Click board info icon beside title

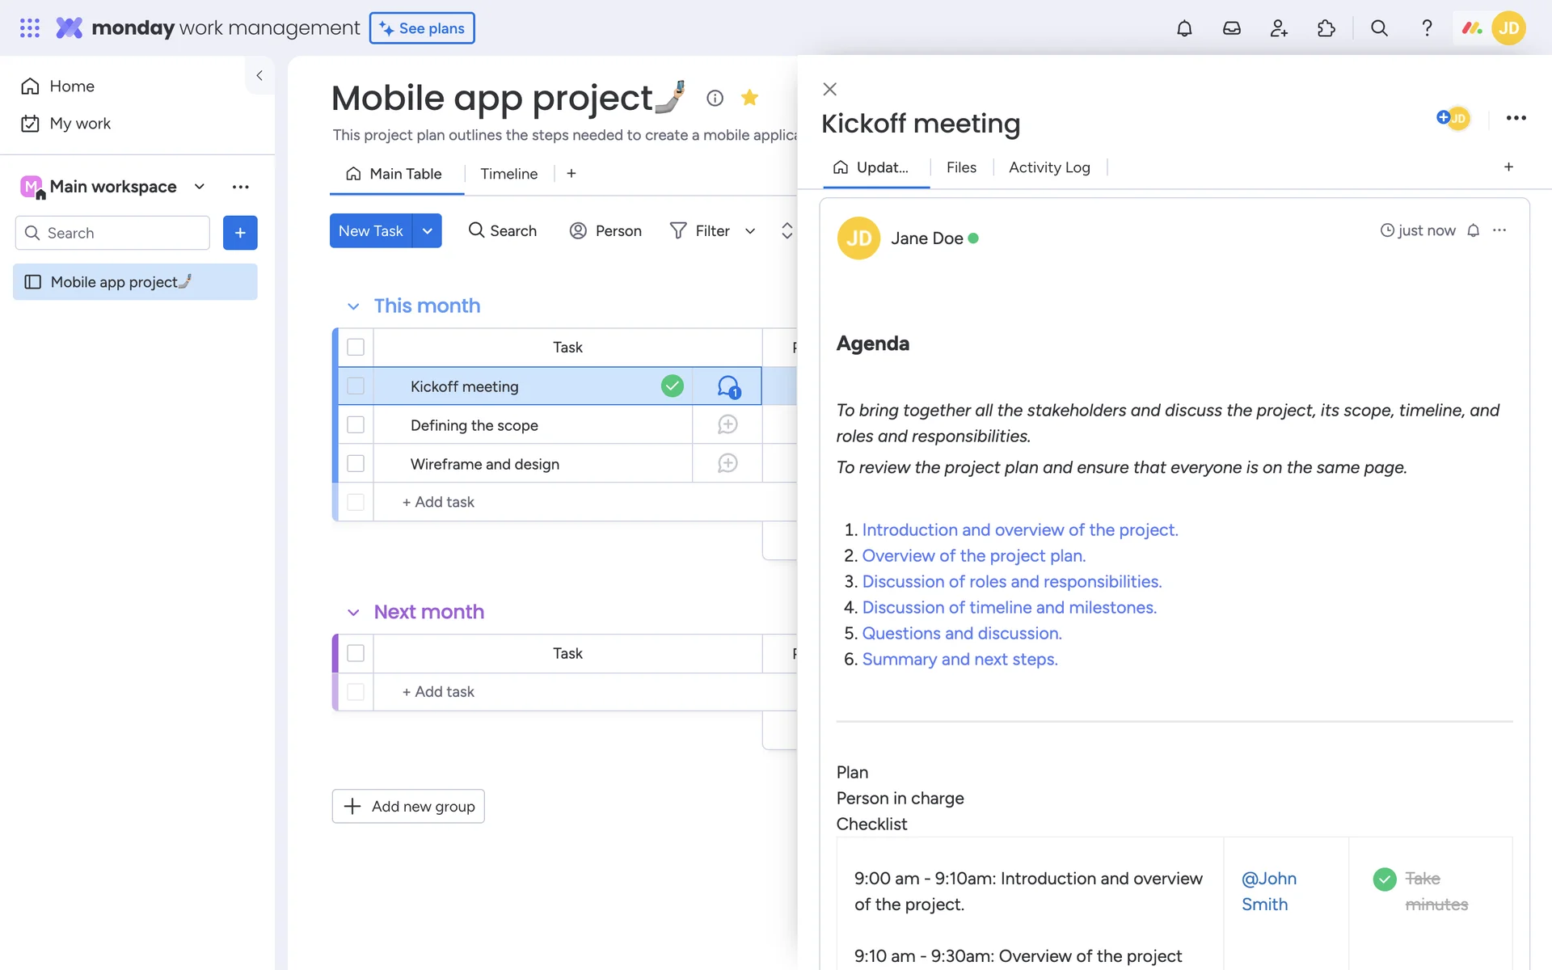pos(715,98)
